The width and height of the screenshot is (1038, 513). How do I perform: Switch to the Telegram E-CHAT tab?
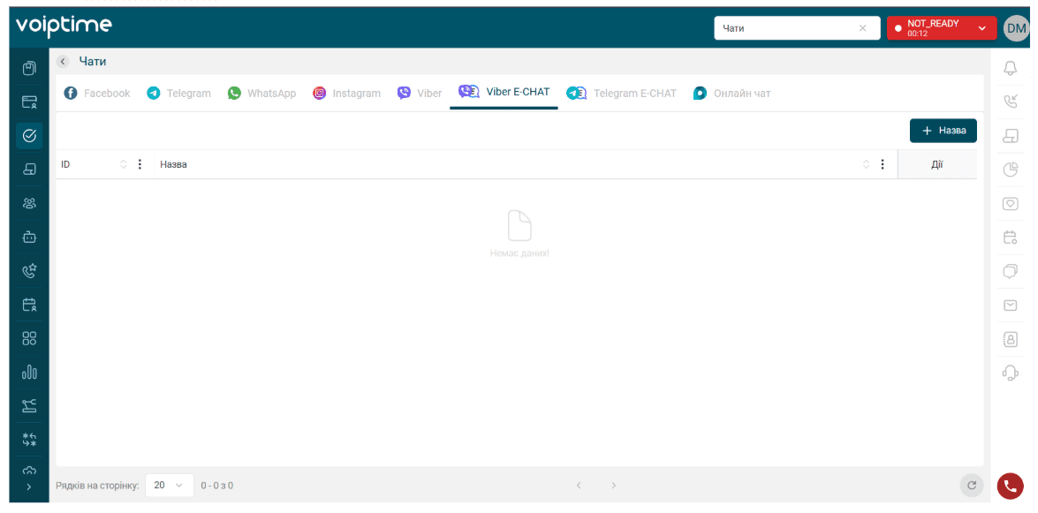(x=622, y=94)
